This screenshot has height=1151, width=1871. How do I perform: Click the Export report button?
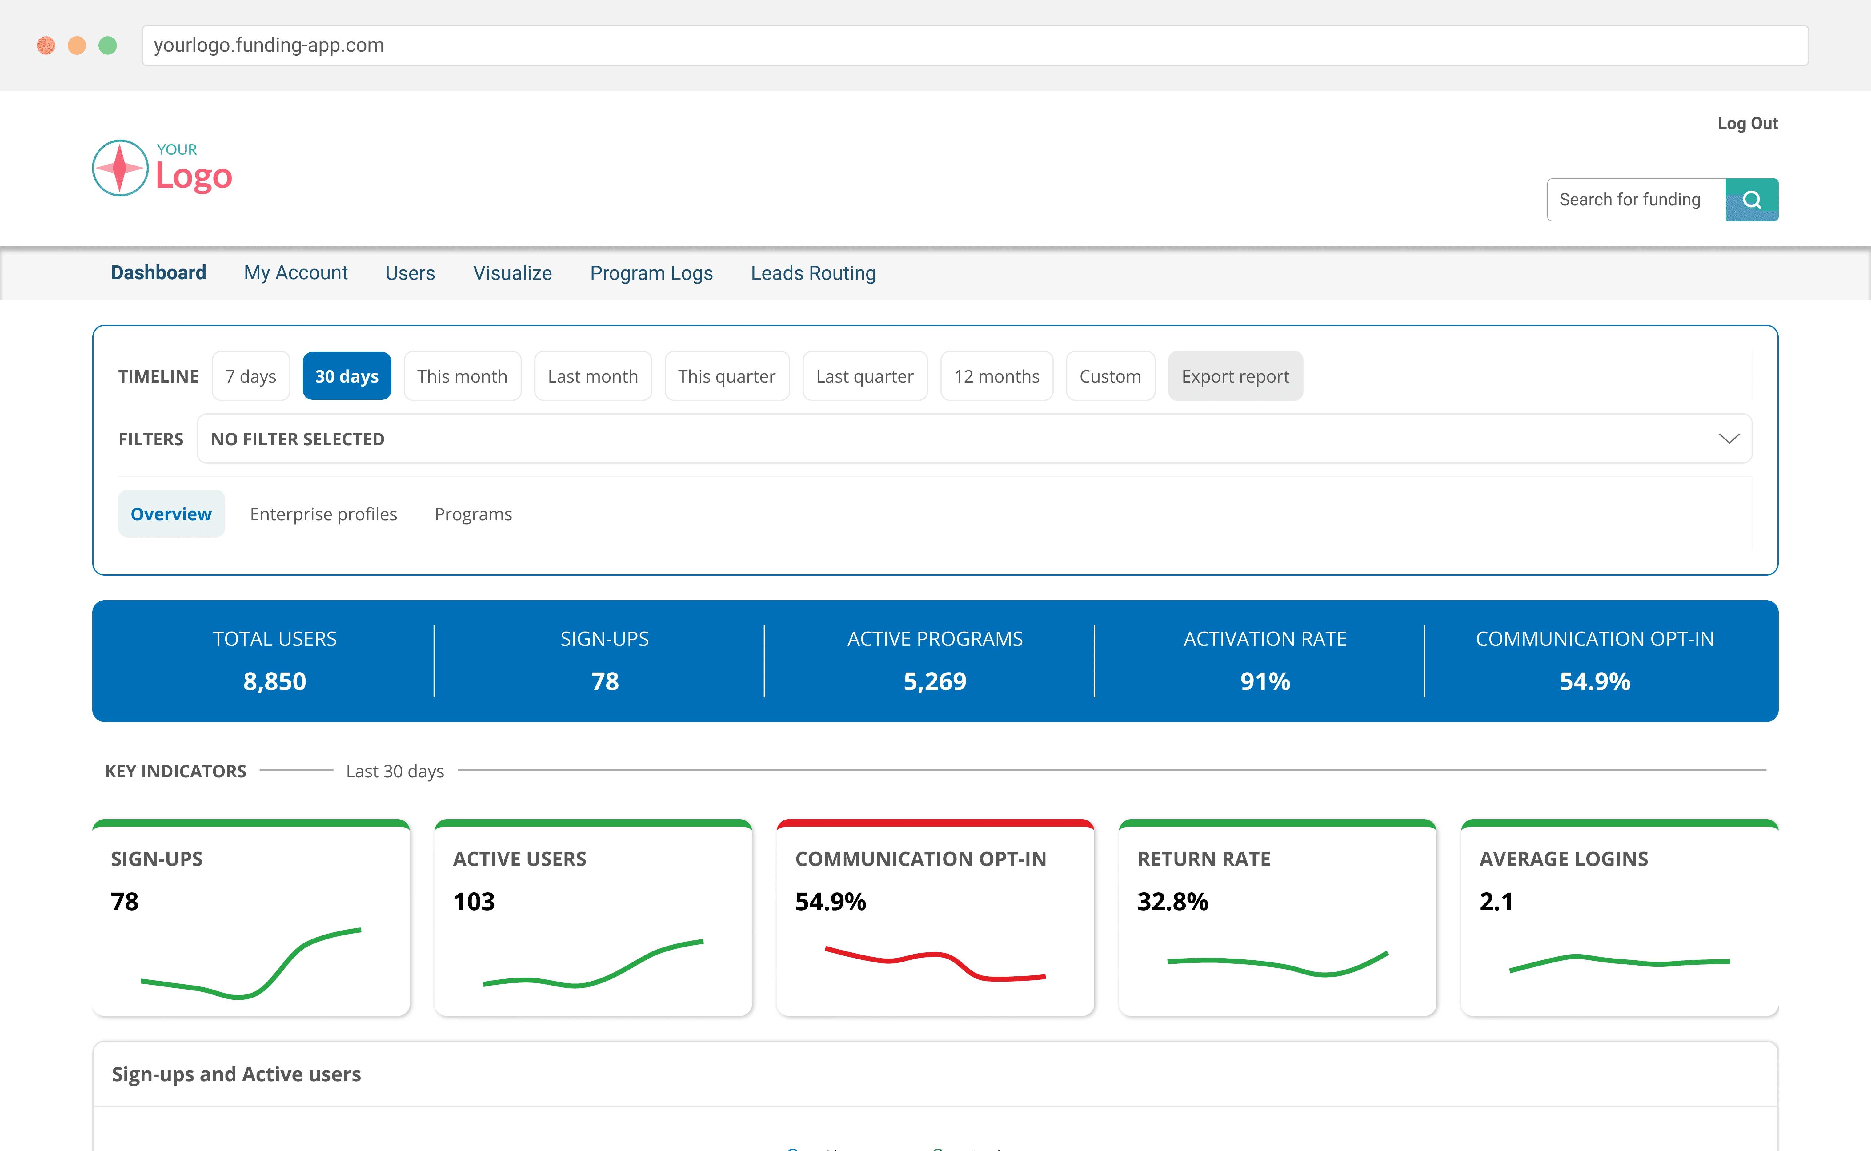click(x=1235, y=376)
